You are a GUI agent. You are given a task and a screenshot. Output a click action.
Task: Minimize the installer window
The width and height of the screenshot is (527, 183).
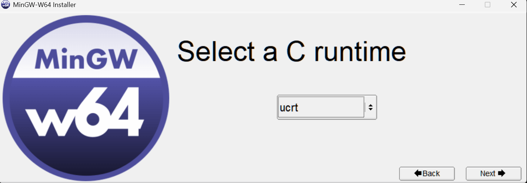[462, 5]
